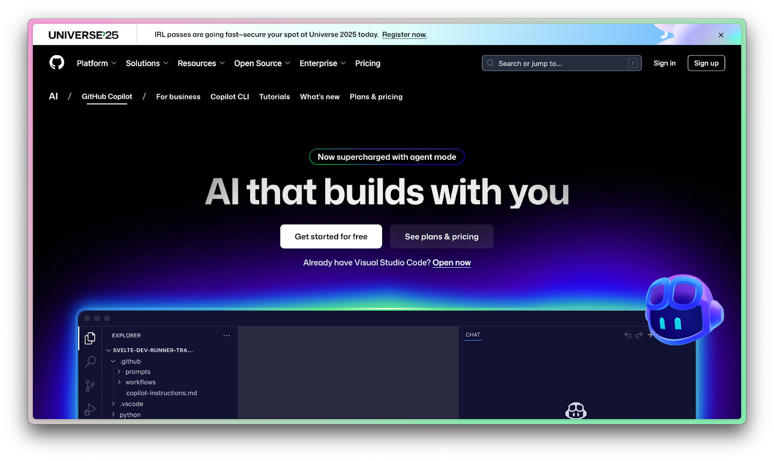Open the For business tab
Image resolution: width=774 pixels, height=461 pixels.
(178, 97)
